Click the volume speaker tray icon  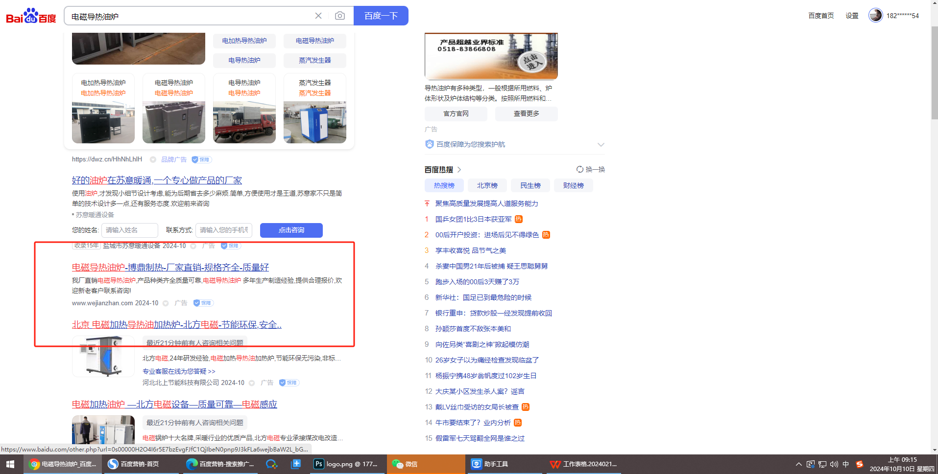point(834,464)
